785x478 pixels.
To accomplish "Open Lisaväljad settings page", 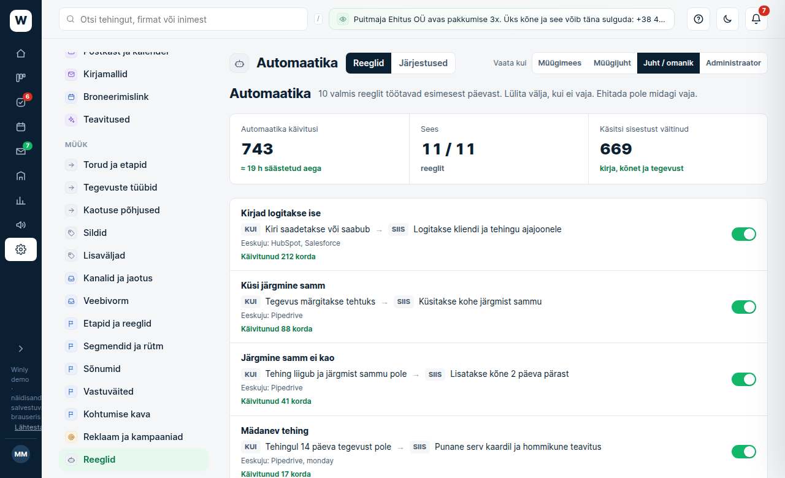I will [x=134, y=256].
